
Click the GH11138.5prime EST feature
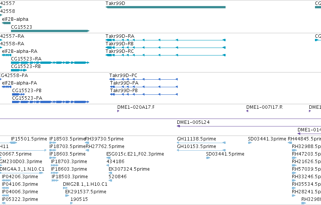[x=201, y=143]
